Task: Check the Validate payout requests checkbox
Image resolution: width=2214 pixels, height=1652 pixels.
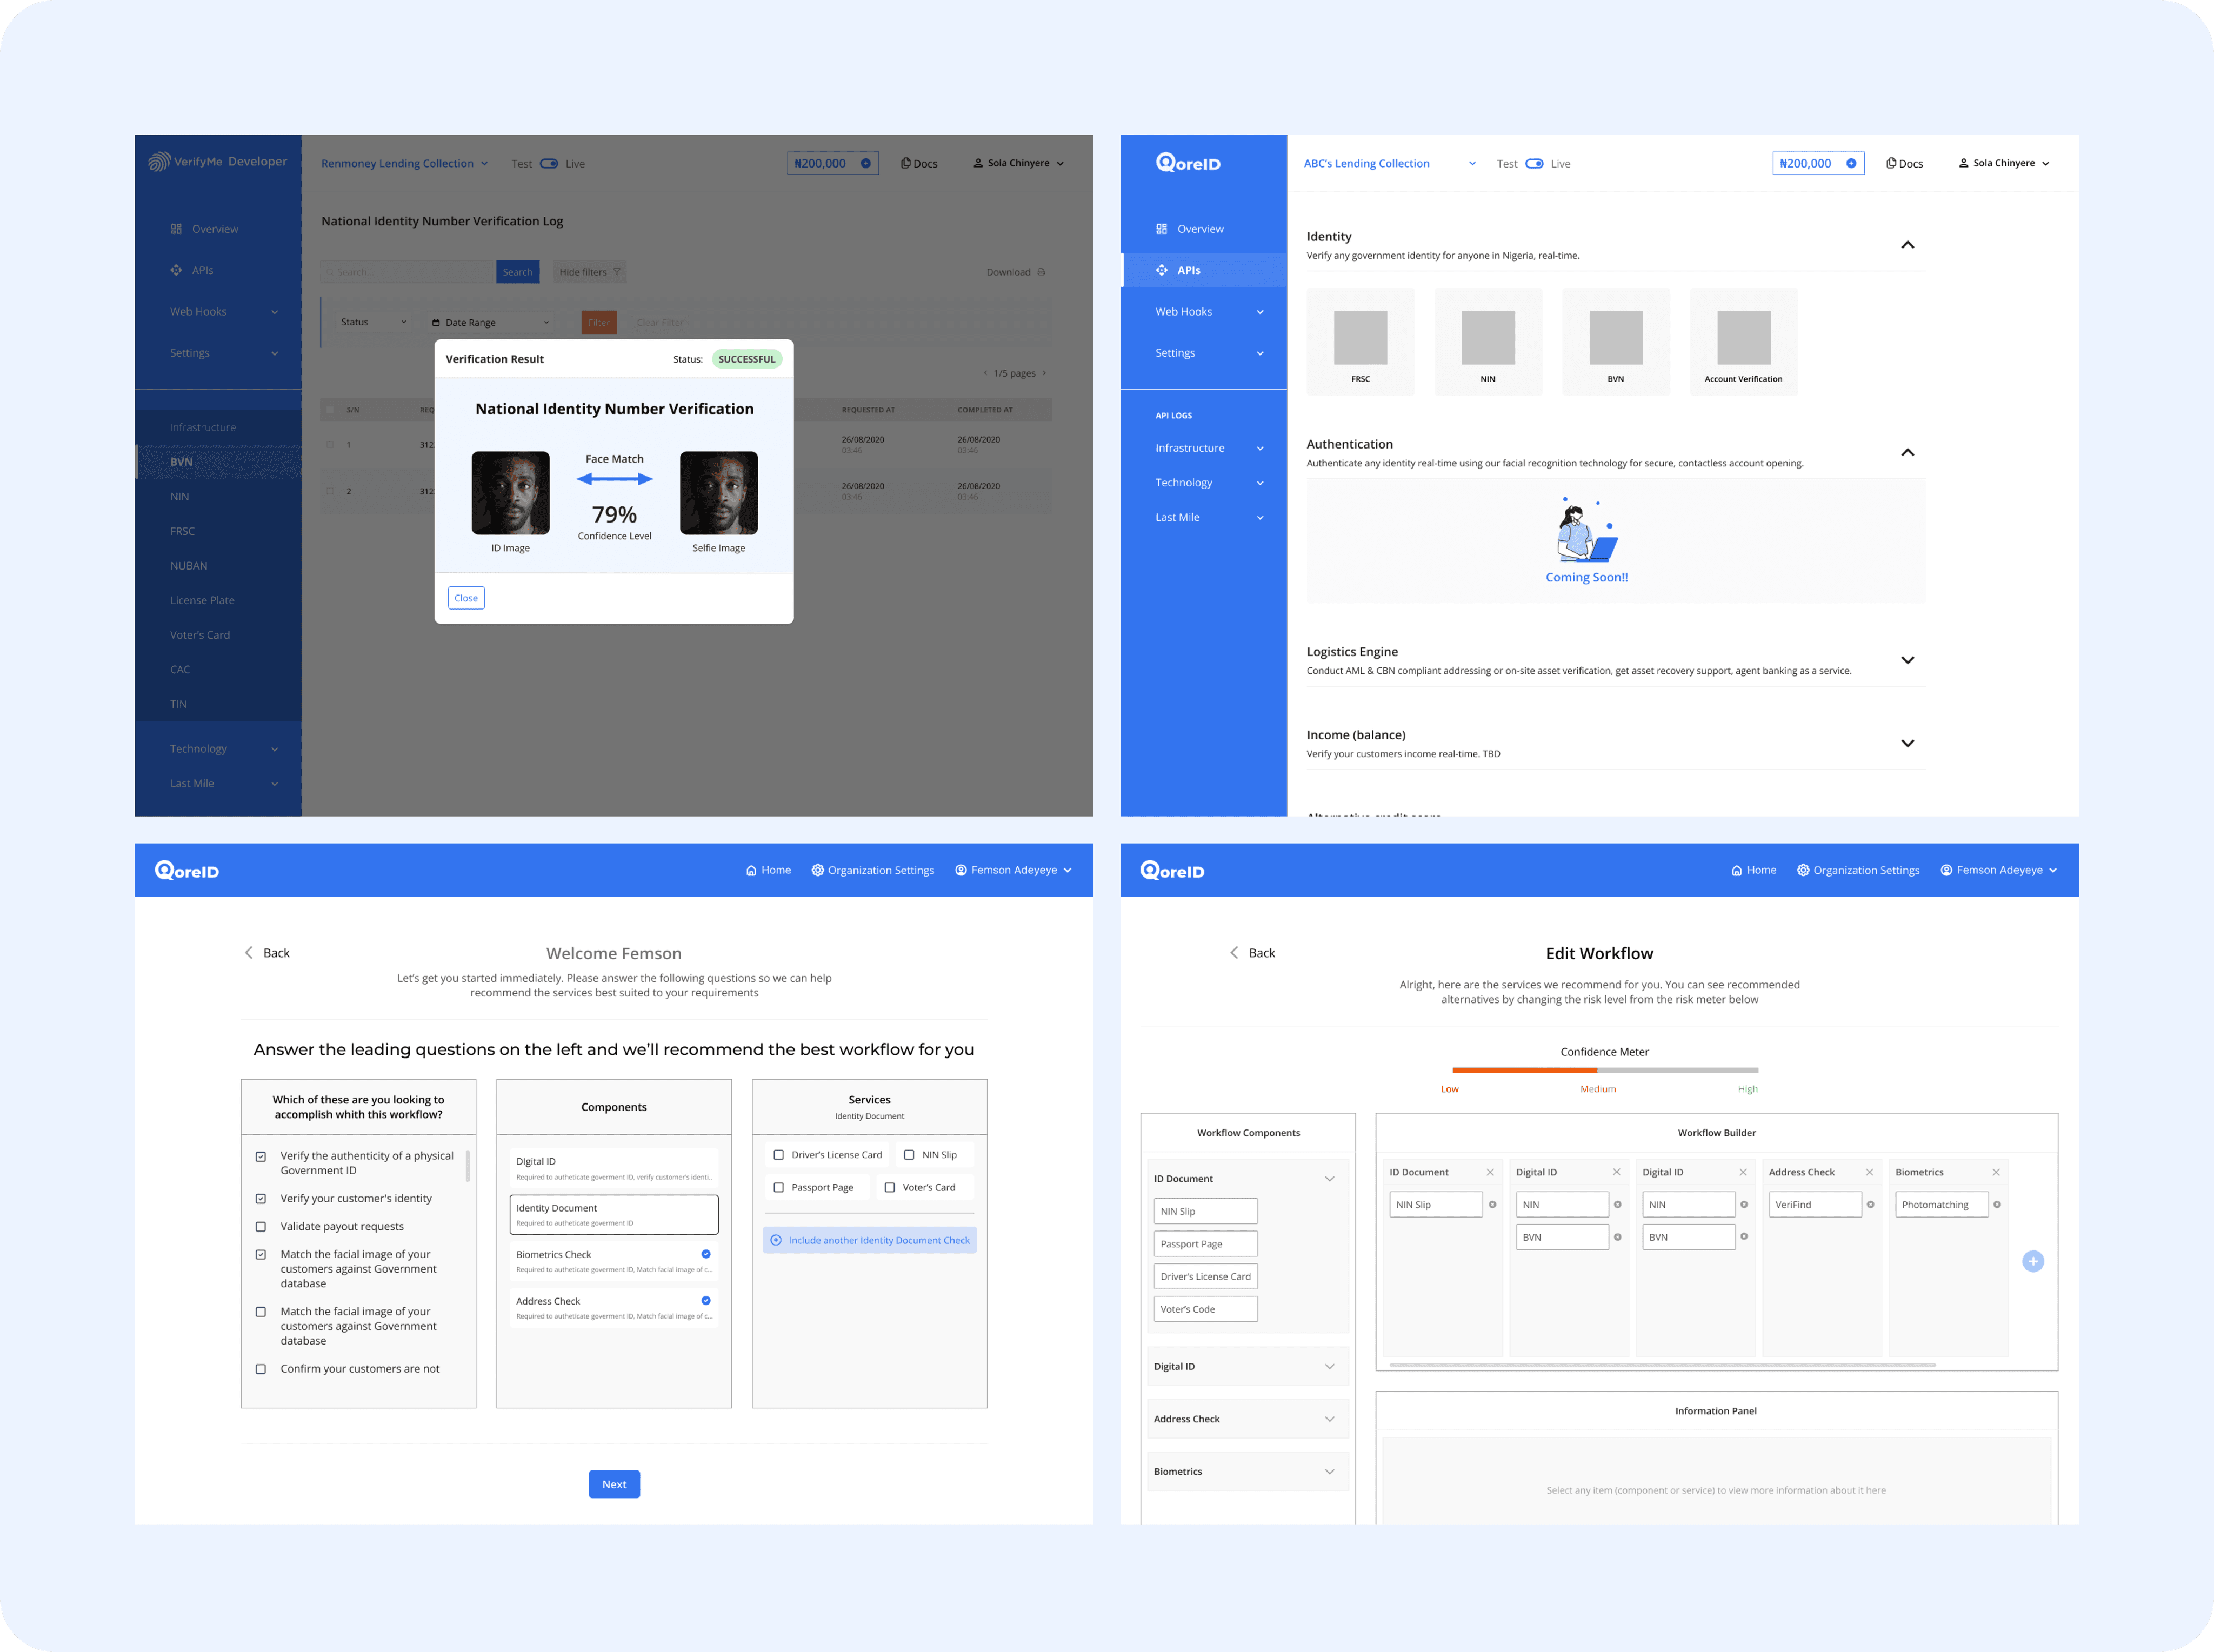Action: click(x=261, y=1227)
